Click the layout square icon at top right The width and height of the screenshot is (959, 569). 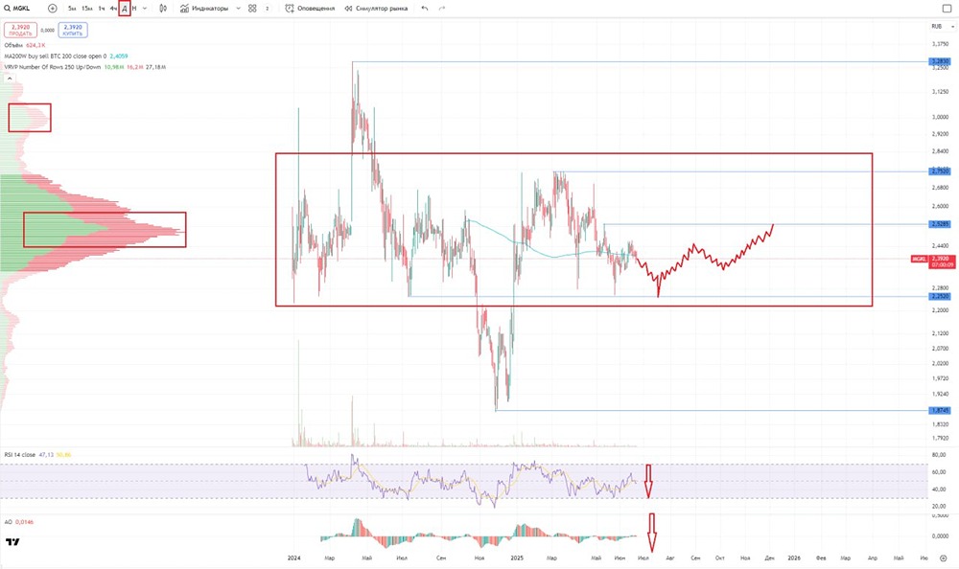coord(947,9)
